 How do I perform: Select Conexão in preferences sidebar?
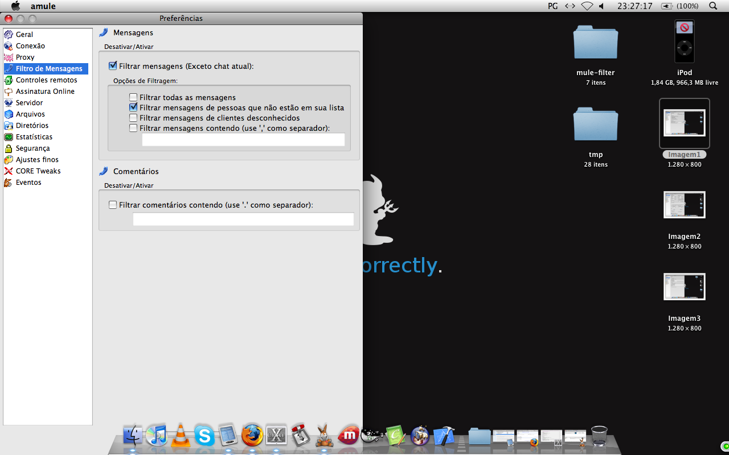(x=30, y=46)
